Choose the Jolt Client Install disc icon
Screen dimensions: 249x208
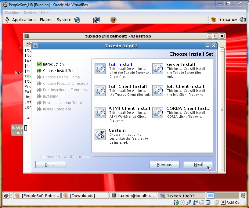tap(158, 91)
